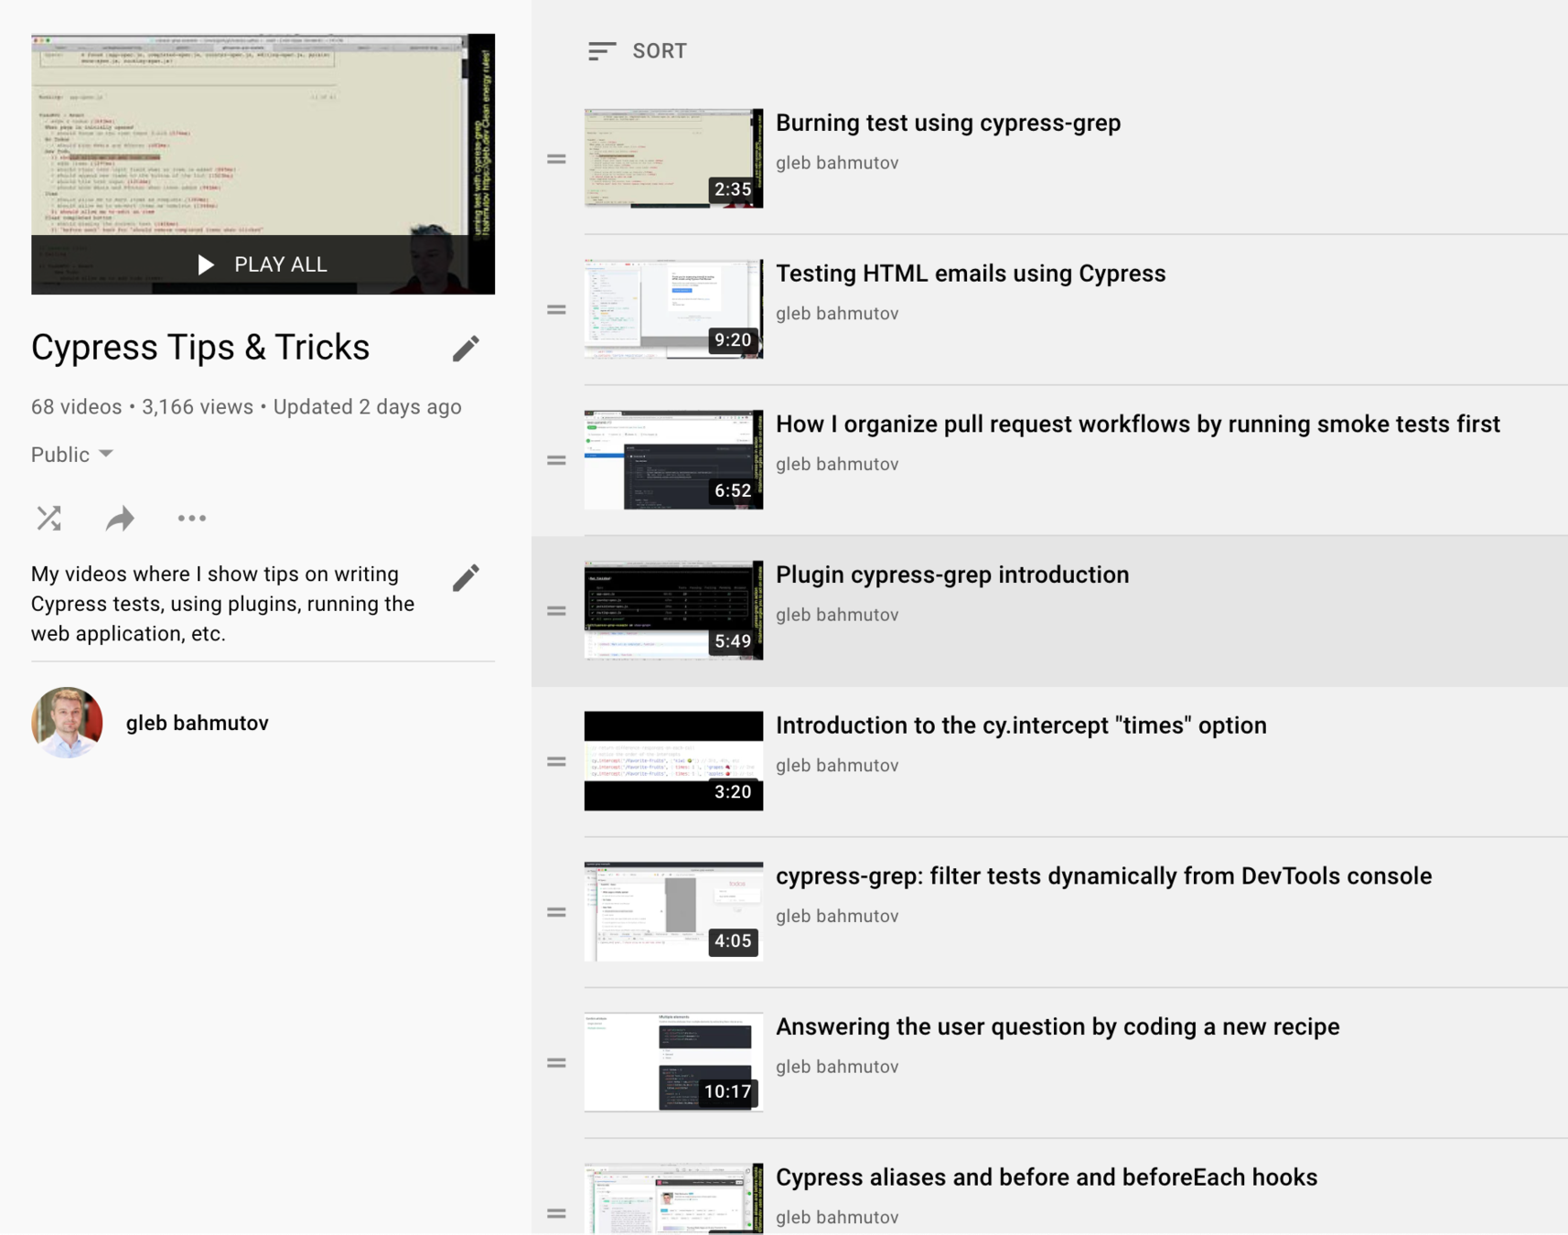Open the Public visibility dropdown
Image resolution: width=1568 pixels, height=1235 pixels.
pyautogui.click(x=72, y=455)
